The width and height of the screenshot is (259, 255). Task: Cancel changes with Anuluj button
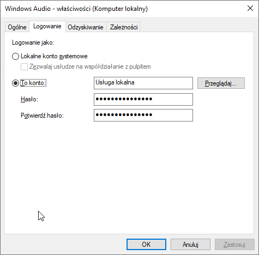pyautogui.click(x=190, y=245)
